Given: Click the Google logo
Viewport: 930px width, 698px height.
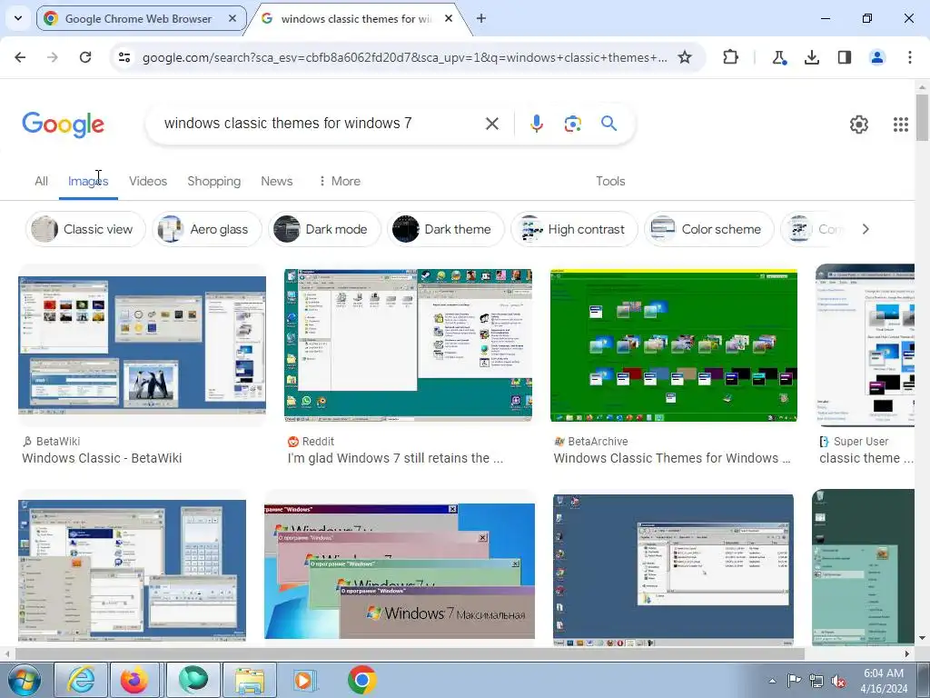Looking at the screenshot, I should click(x=63, y=125).
